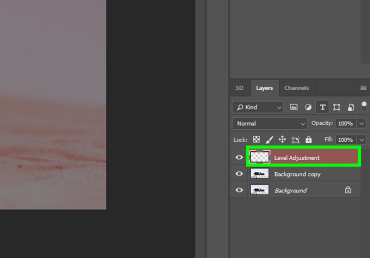The width and height of the screenshot is (370, 258).
Task: Hide the Level Adjustment layer
Action: tap(239, 157)
